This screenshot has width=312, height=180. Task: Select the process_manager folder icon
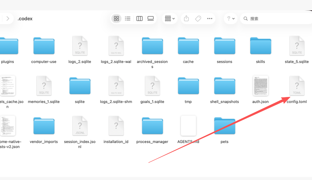coord(152,126)
